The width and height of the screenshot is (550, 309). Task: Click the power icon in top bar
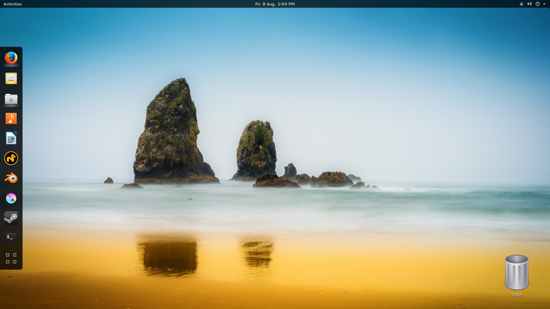click(538, 4)
